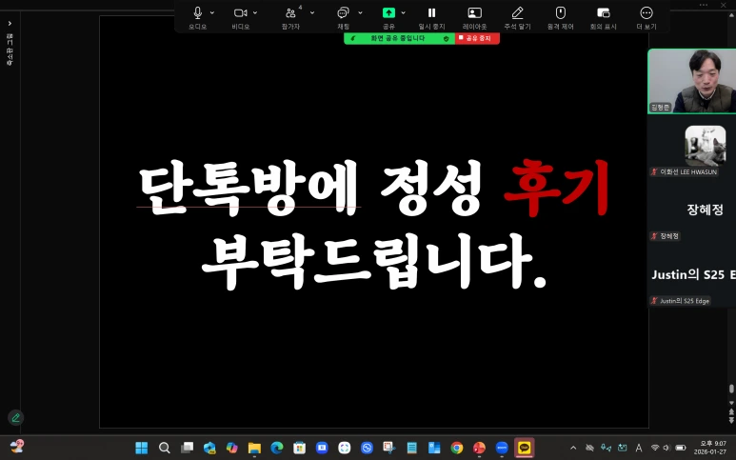
Task: Open the Notepad taskbar icon
Action: click(x=411, y=448)
